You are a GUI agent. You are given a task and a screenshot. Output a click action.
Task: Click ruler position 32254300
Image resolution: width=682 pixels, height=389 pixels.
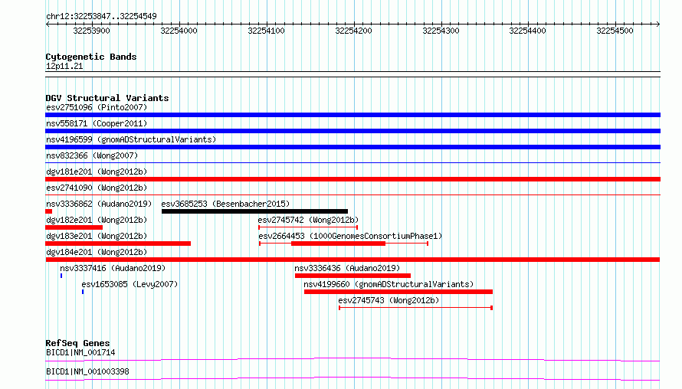coord(441,31)
